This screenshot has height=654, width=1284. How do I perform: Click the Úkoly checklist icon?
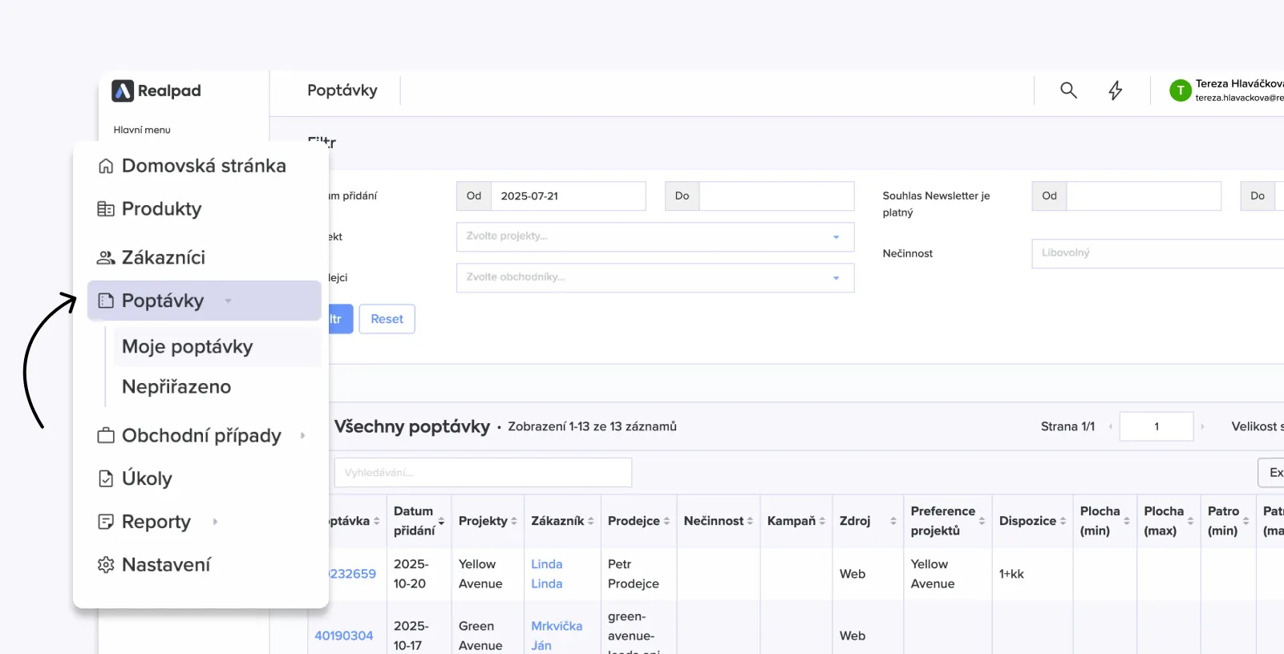coord(106,478)
